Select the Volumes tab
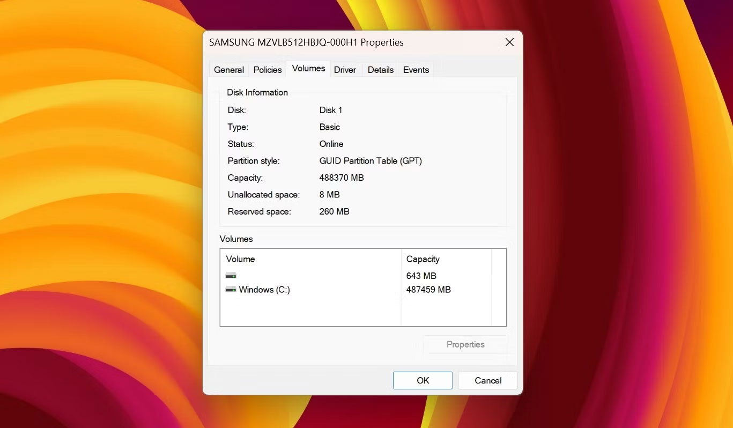733x428 pixels. tap(308, 68)
